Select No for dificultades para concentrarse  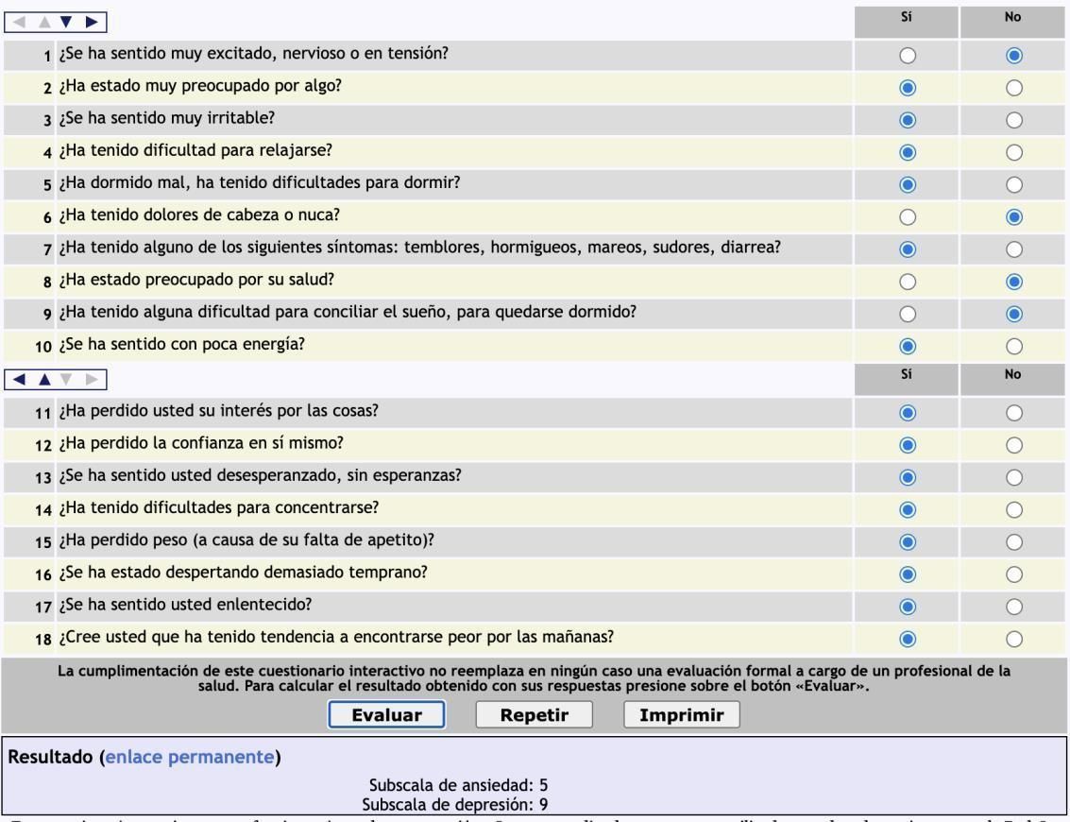tap(1014, 509)
